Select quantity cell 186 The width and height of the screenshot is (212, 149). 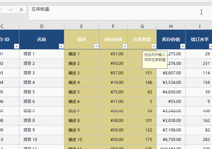[142, 82]
